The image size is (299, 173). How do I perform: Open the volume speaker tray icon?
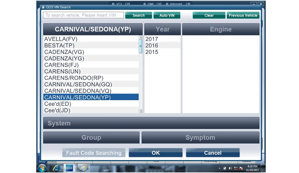[x=230, y=168]
